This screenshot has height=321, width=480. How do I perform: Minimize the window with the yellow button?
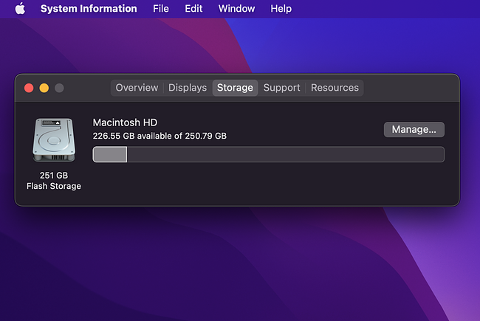tap(44, 88)
